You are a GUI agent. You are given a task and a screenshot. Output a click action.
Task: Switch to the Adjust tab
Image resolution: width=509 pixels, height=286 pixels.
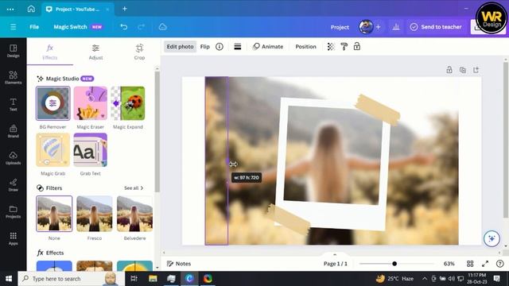[95, 52]
